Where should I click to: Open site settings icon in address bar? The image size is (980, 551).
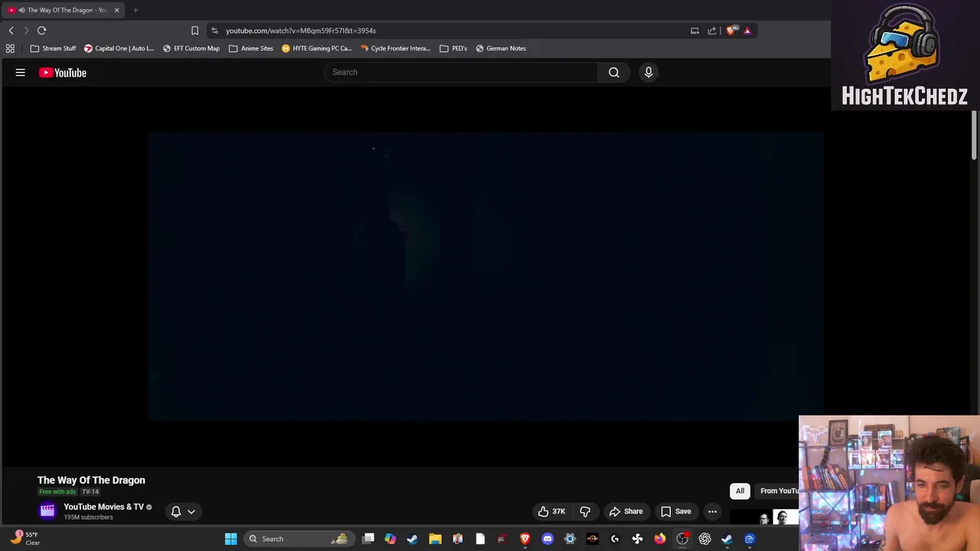click(214, 31)
